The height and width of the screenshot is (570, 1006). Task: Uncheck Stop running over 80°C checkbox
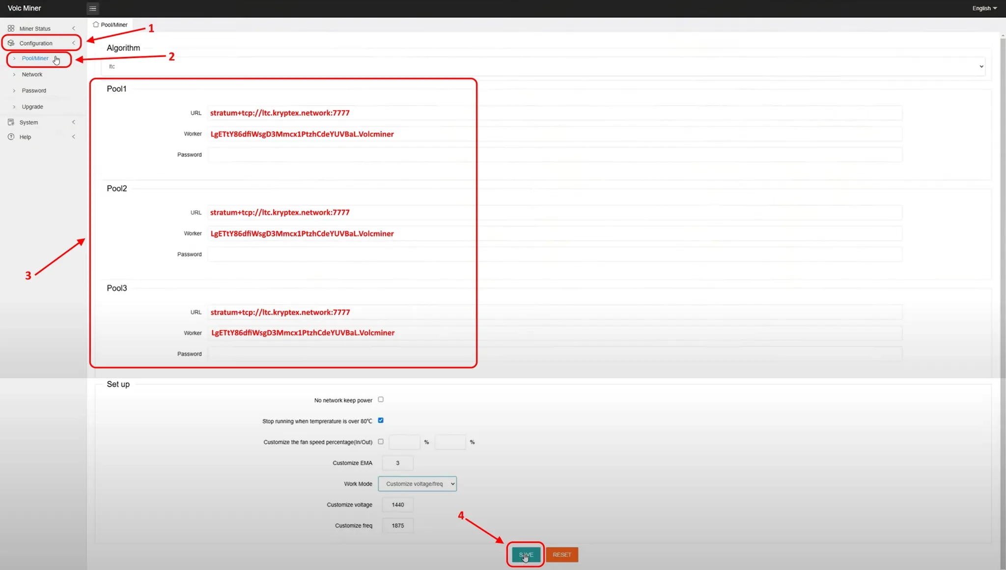click(x=381, y=421)
